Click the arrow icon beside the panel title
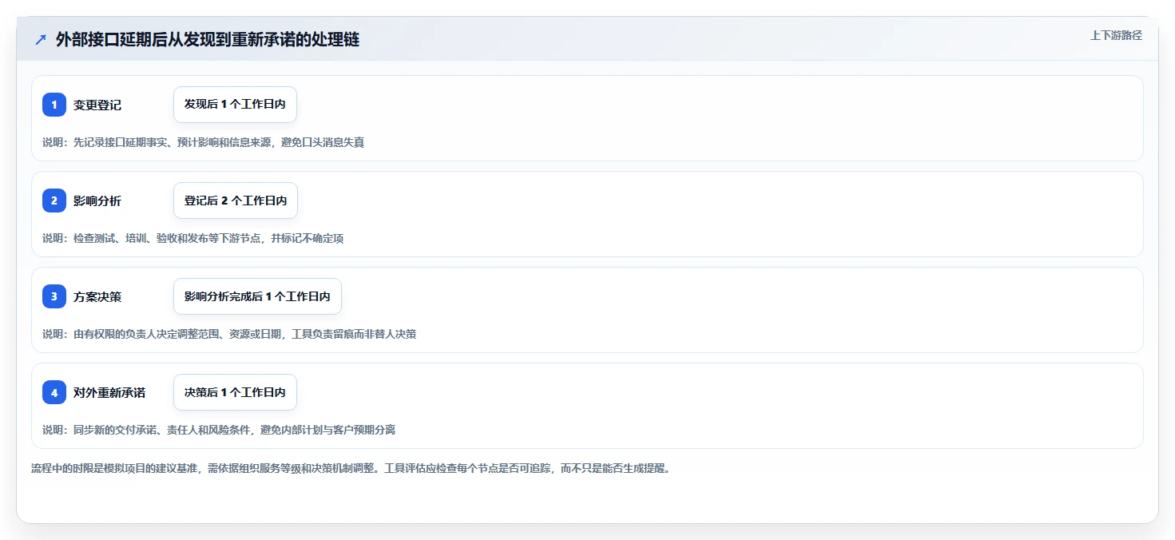Screen dimensions: 1175x540 coord(41,39)
